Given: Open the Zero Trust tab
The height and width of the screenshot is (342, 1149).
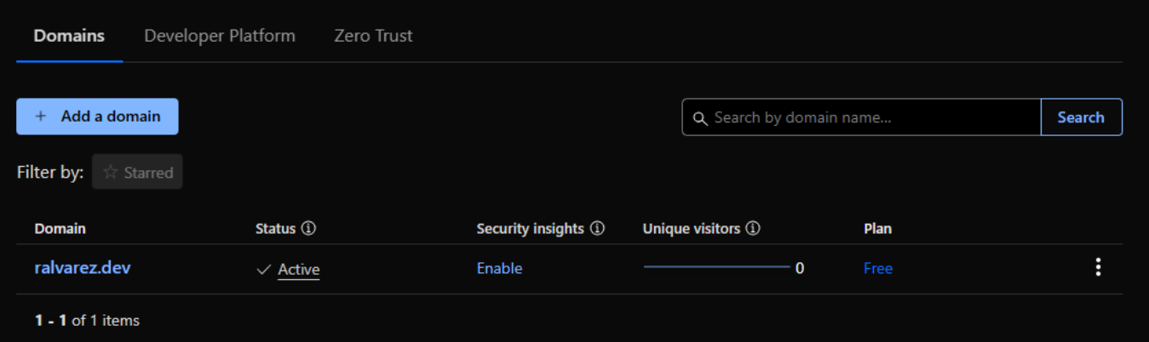Looking at the screenshot, I should 373,36.
